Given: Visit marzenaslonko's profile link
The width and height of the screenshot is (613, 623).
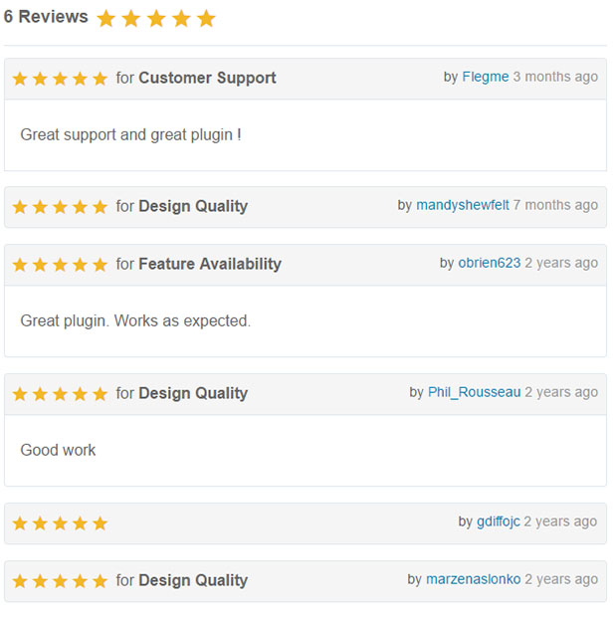Looking at the screenshot, I should (x=473, y=579).
